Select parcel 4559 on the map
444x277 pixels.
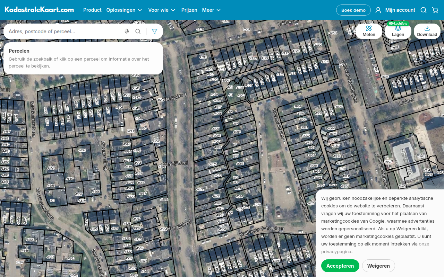point(164,199)
